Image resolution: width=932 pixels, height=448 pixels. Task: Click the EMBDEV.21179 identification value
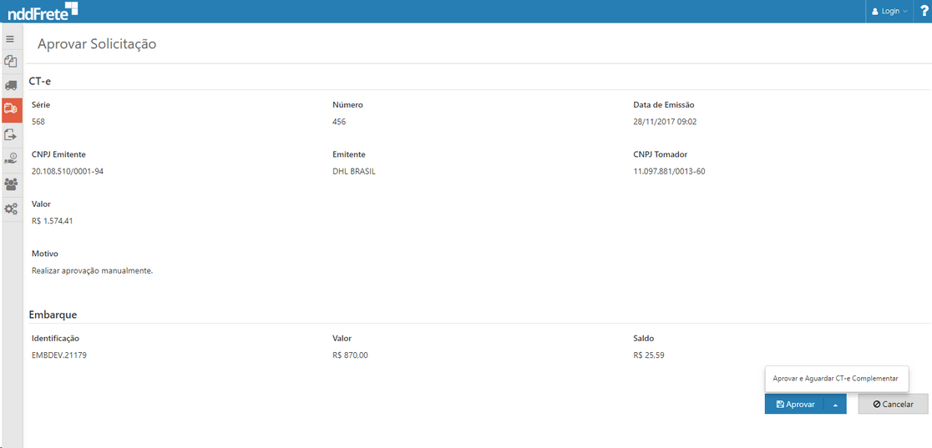pyautogui.click(x=59, y=355)
